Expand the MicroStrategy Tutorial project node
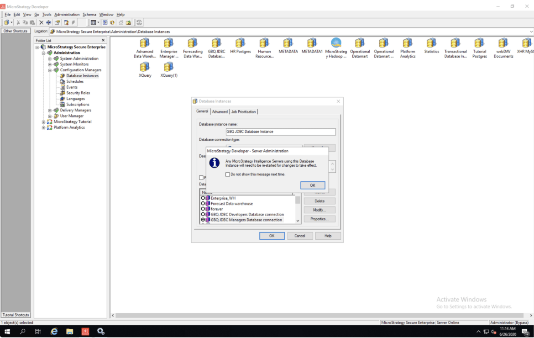 pos(44,122)
